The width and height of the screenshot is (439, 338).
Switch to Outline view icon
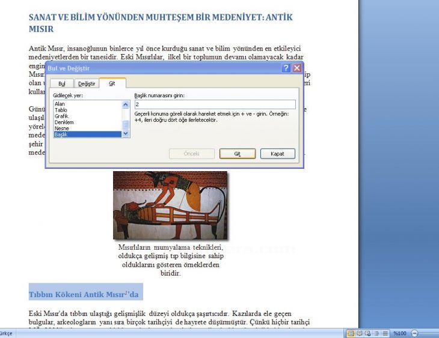(x=377, y=333)
